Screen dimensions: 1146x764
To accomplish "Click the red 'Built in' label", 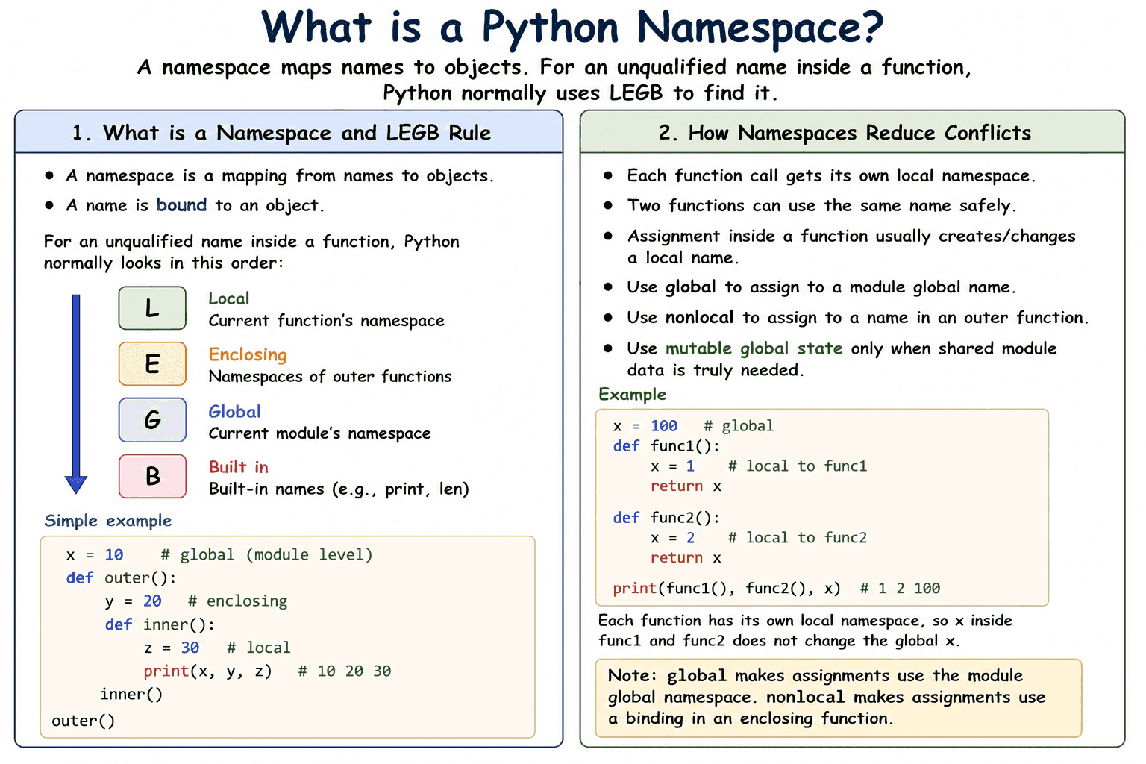I will coord(238,467).
